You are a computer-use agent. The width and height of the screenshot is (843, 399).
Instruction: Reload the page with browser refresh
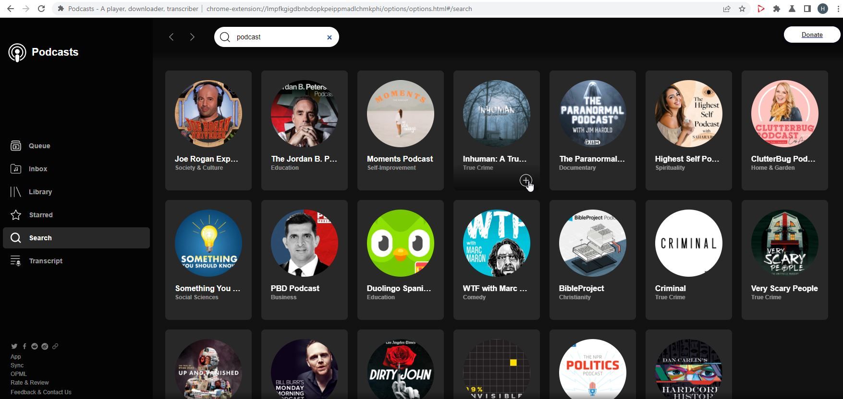[x=41, y=9]
